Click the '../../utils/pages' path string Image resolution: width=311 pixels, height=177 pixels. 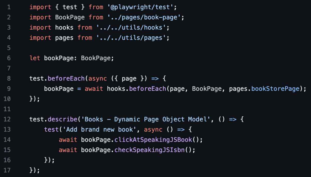tap(133, 38)
